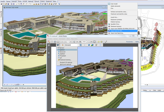
Task: Click the print icon in Adobe Reader
Action: click(x=55, y=42)
